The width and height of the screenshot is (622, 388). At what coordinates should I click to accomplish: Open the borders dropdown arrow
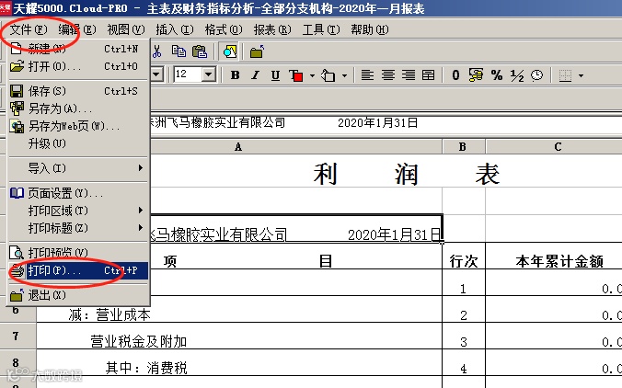click(x=582, y=75)
